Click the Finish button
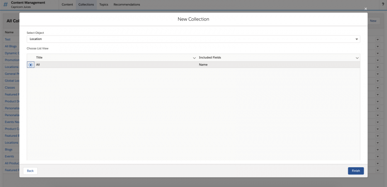This screenshot has width=387, height=187. click(356, 171)
